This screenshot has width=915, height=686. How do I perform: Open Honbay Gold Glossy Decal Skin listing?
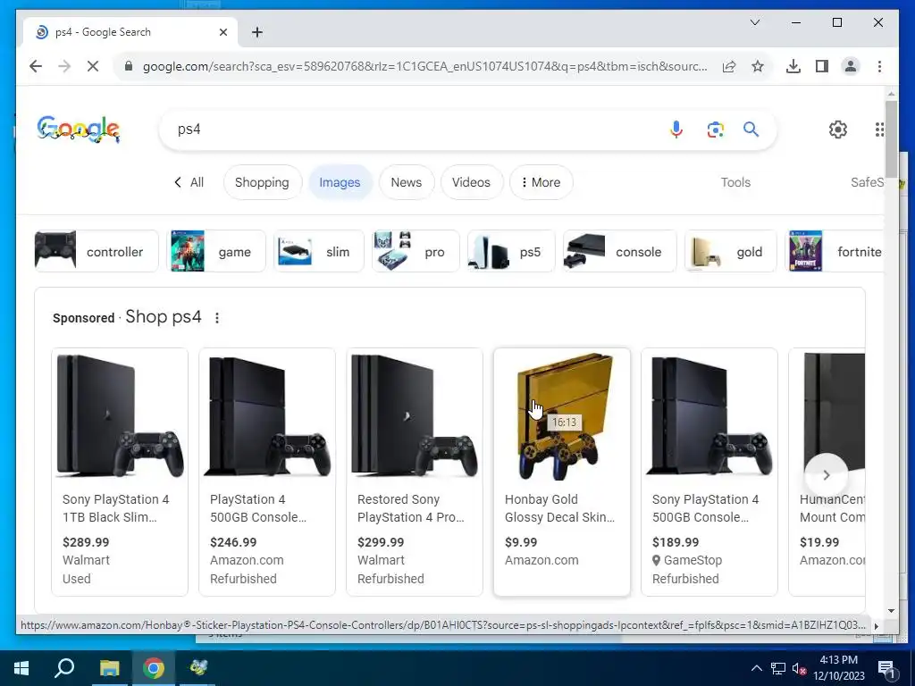[559, 508]
